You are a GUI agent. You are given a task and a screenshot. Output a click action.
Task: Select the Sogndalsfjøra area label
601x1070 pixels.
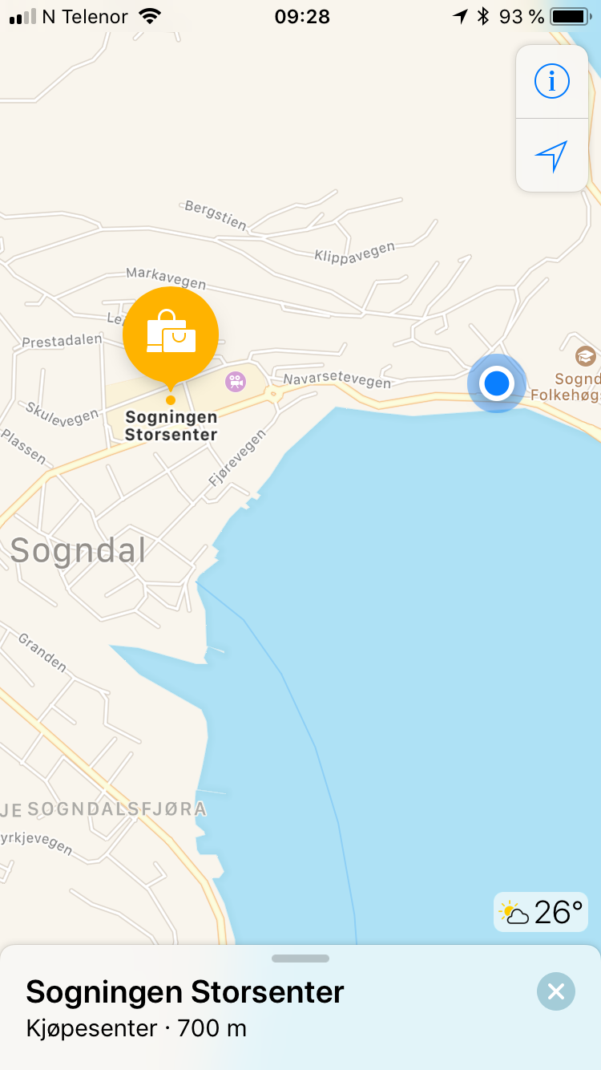(x=117, y=809)
